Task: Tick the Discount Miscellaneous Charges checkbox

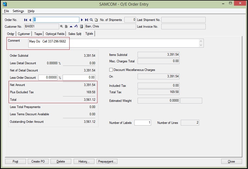Action: (x=111, y=70)
